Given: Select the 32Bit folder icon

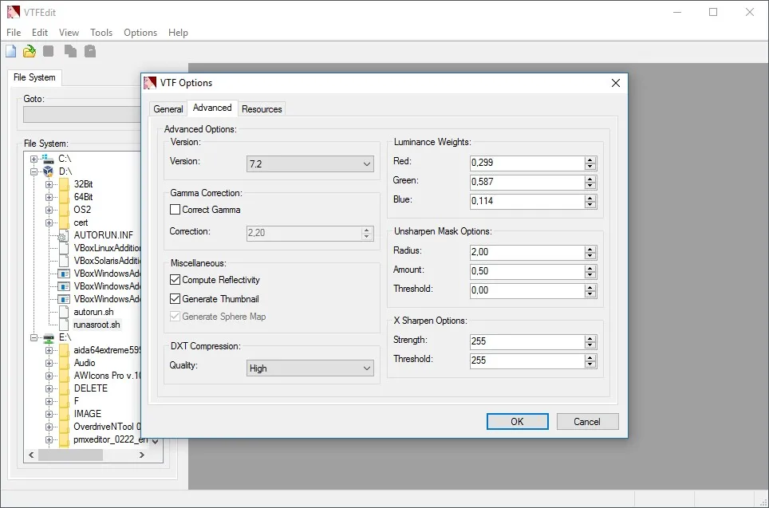Looking at the screenshot, I should tap(65, 184).
